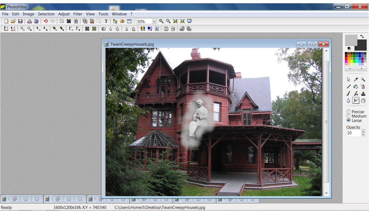Click the Fit image to window icon

coord(175,21)
